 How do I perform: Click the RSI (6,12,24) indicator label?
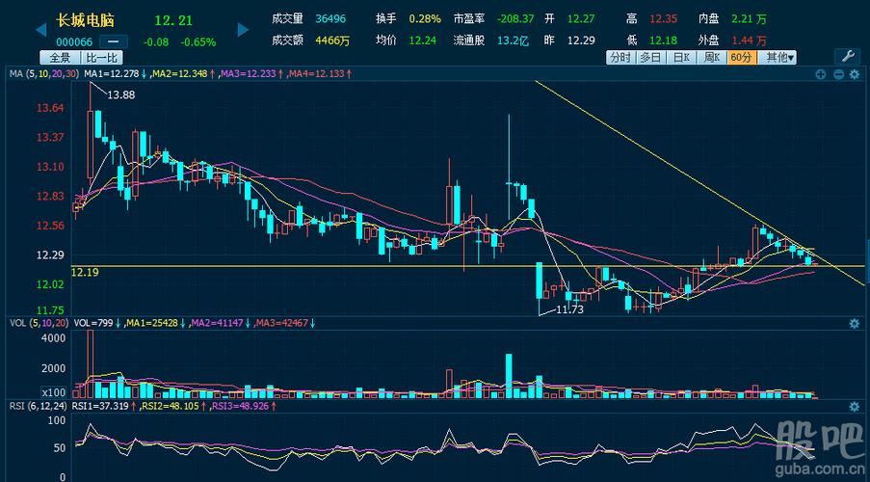[39, 407]
